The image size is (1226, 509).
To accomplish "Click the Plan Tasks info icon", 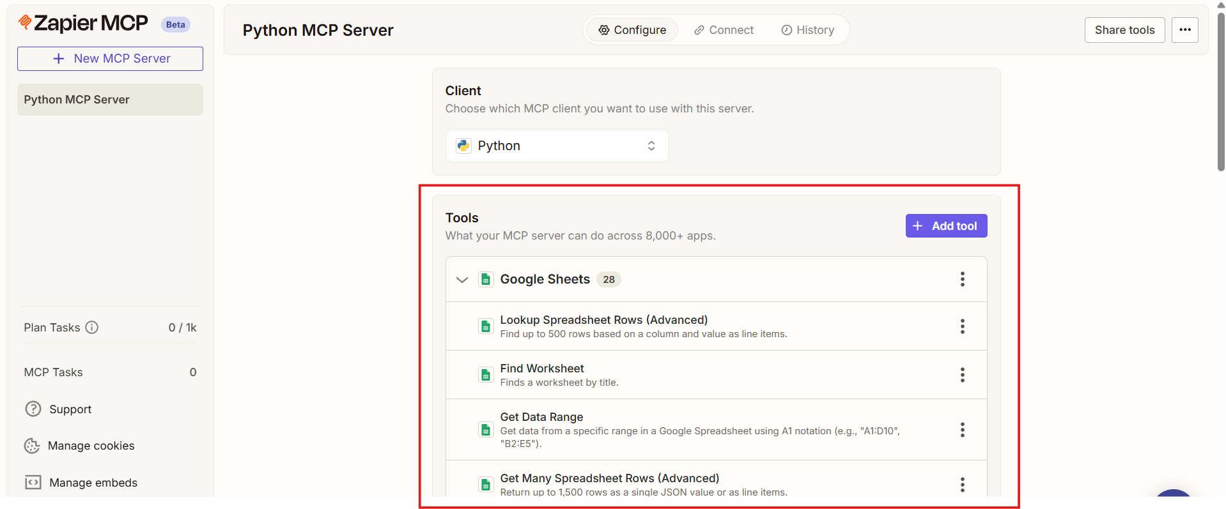I will click(92, 328).
